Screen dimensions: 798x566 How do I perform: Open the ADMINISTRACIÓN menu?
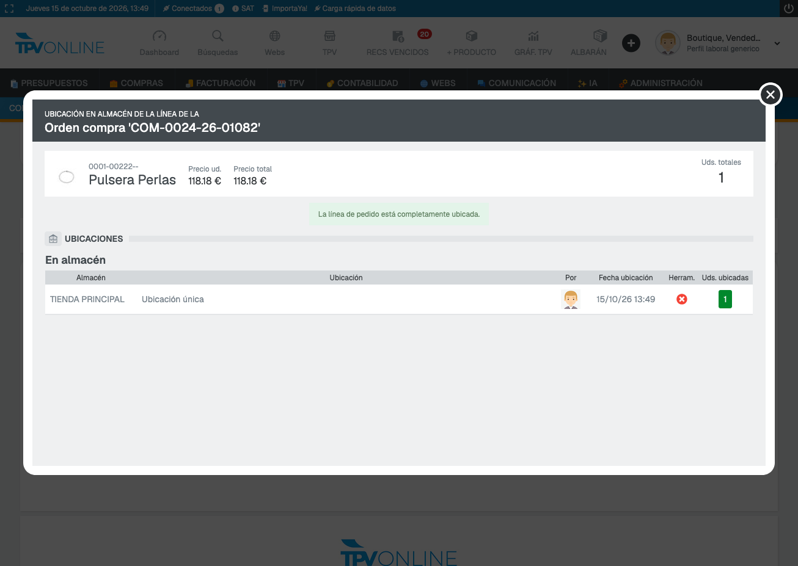[x=661, y=83]
